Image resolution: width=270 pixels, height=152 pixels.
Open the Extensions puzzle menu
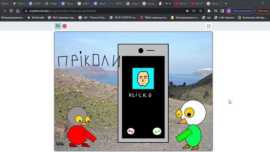click(x=209, y=11)
